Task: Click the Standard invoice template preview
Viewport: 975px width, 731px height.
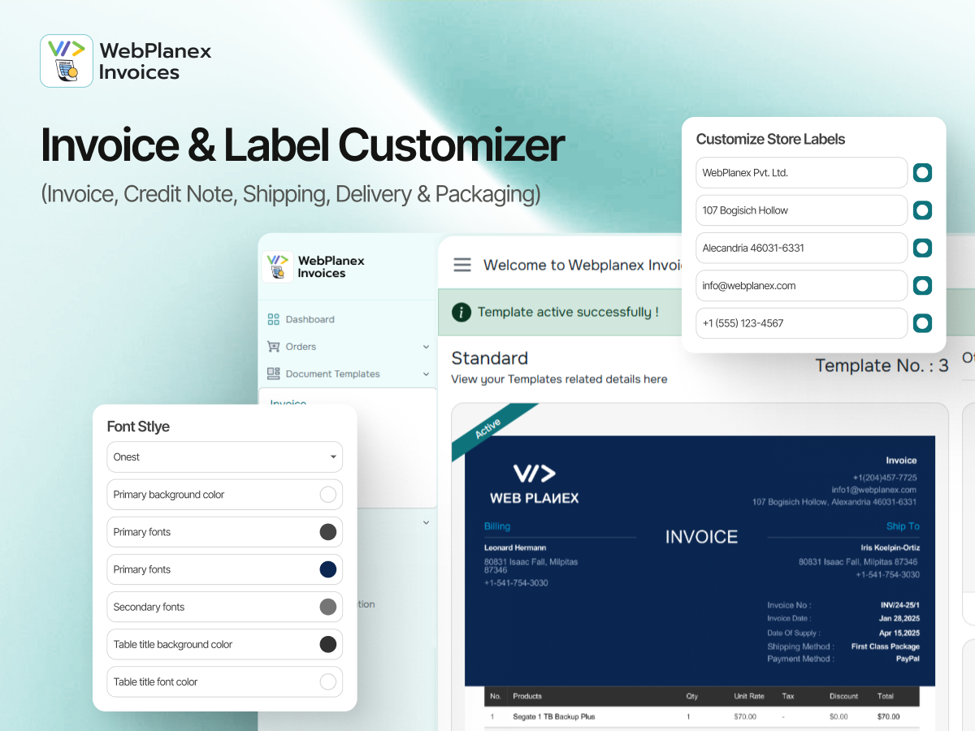Action: (x=700, y=567)
